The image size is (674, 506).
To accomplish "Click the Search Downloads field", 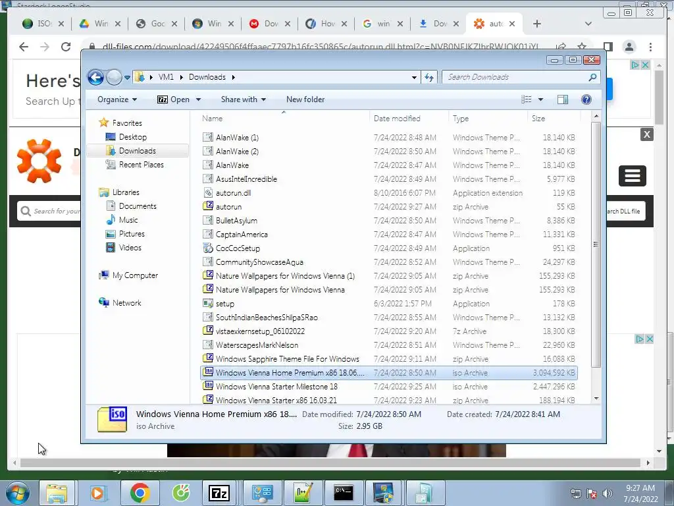I will (521, 77).
